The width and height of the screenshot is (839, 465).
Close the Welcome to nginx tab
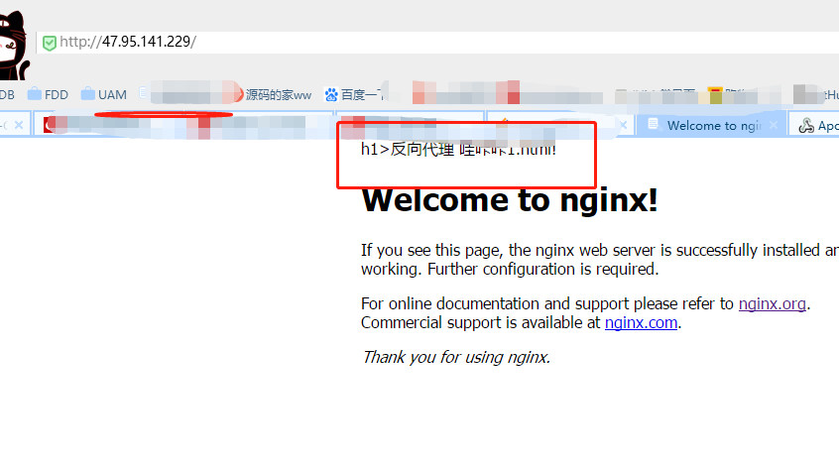[774, 125]
